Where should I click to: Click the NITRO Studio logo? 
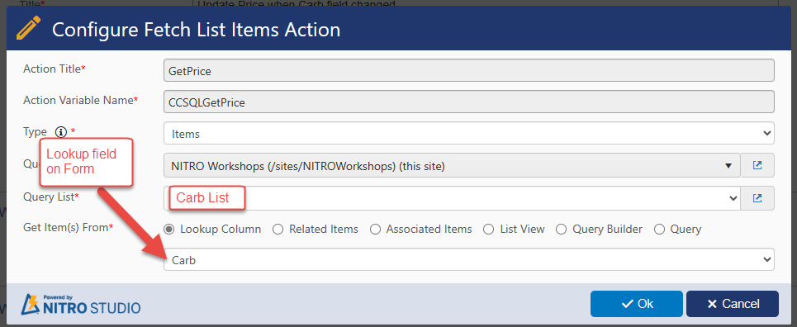81,304
